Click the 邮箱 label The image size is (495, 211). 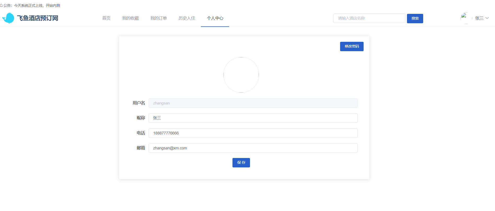pos(141,148)
